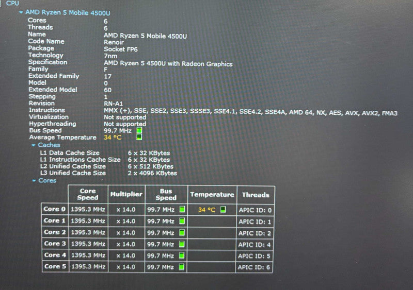
Task: Click Core 5 bus speed 99.7 MHz value
Action: click(161, 267)
